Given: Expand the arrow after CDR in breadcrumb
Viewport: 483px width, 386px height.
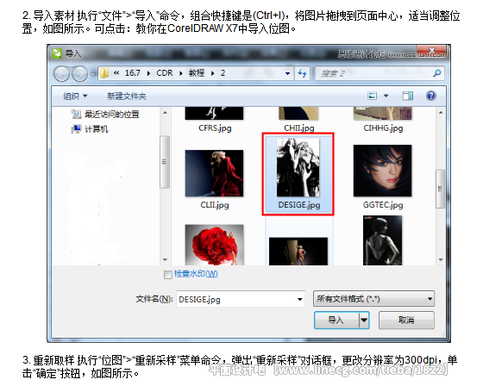Looking at the screenshot, I should coord(181,73).
